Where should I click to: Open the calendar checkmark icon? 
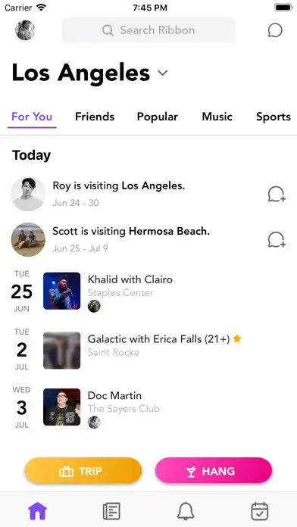(x=260, y=511)
